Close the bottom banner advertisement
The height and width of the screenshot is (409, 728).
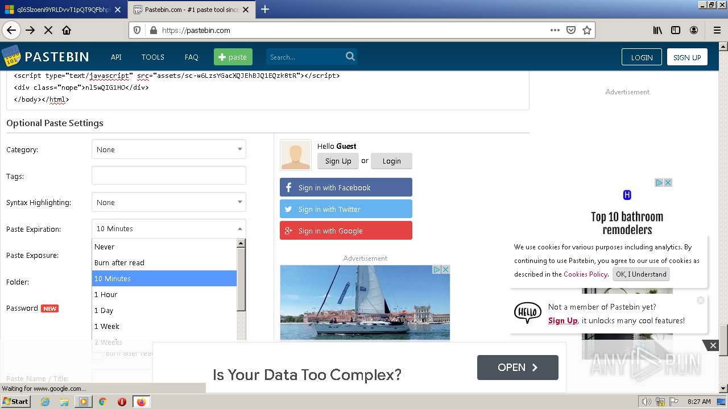pos(713,345)
